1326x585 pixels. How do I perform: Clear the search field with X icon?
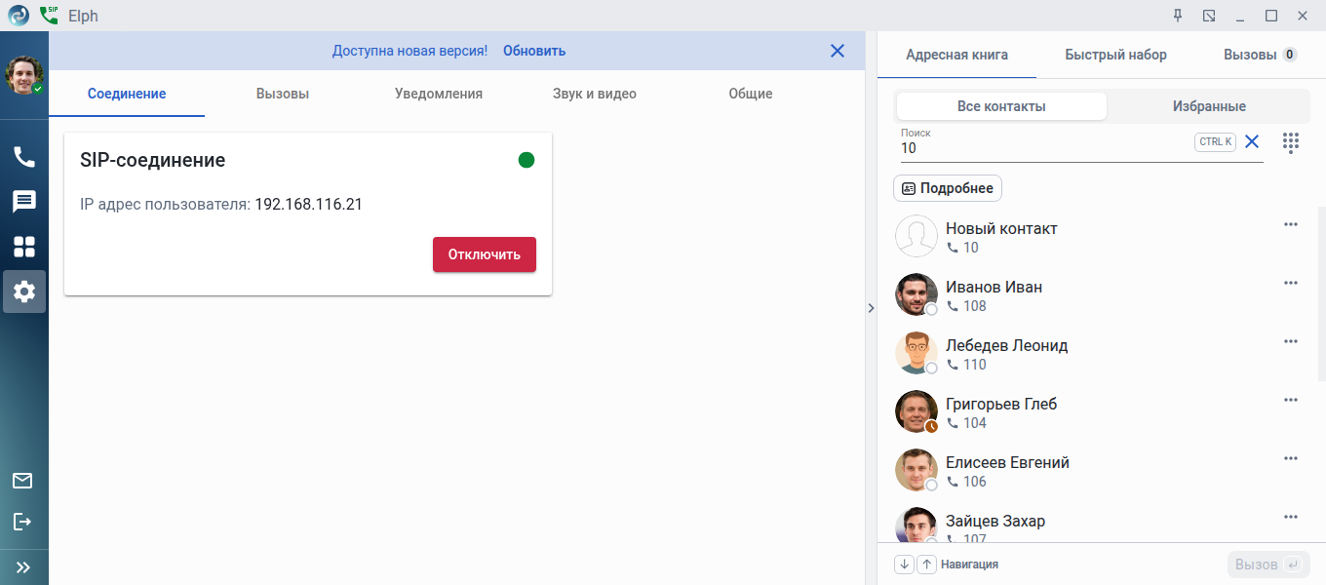click(1252, 142)
